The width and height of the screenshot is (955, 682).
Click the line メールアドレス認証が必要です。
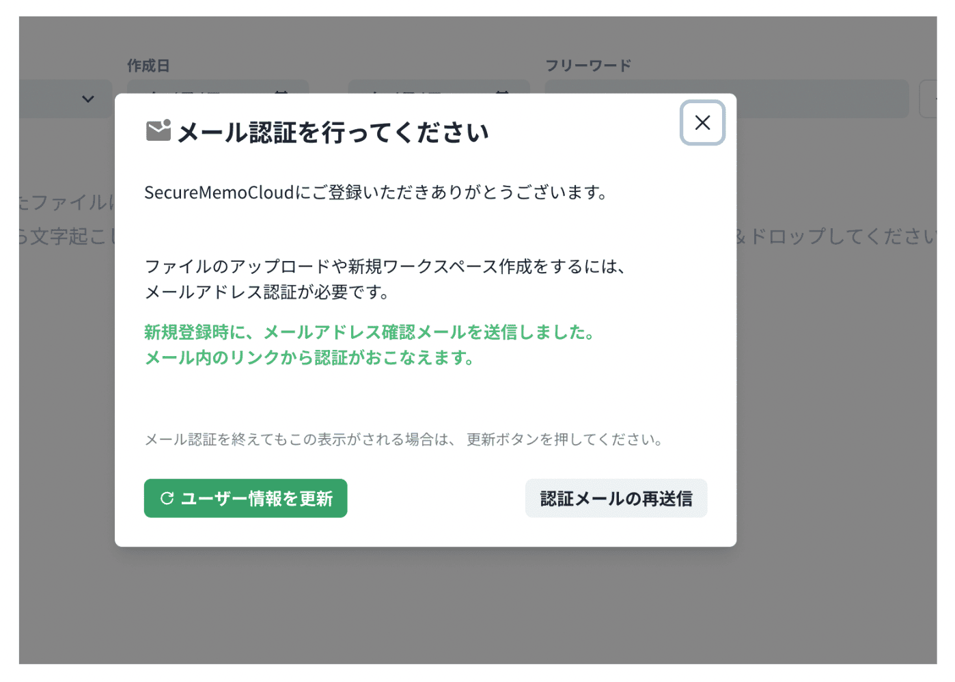[267, 292]
